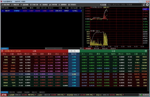Switch to the 技术分析 chart tab

click(96, 48)
